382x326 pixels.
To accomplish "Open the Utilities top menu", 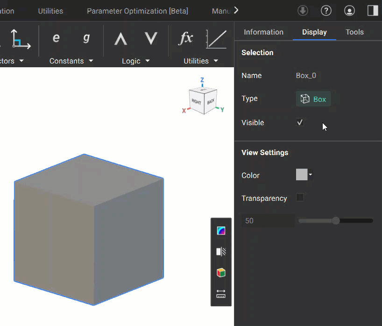I will pos(50,11).
